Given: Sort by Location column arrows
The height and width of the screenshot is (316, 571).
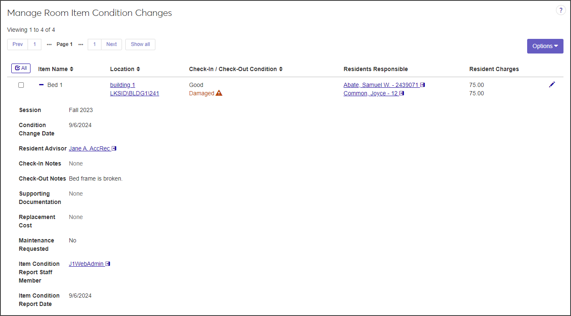Looking at the screenshot, I should click(138, 69).
